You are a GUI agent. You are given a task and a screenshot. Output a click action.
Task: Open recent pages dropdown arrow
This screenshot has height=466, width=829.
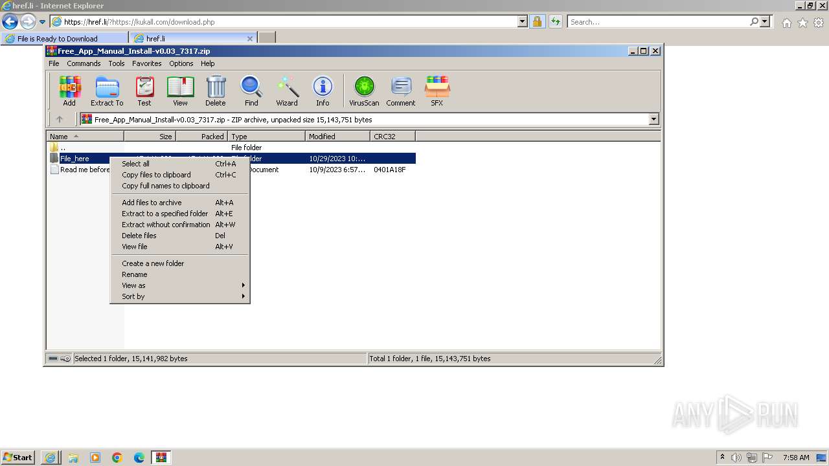tap(42, 22)
